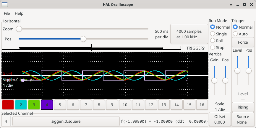Click the Rising edge trigger button
This screenshot has width=256, height=128.
[x=243, y=107]
